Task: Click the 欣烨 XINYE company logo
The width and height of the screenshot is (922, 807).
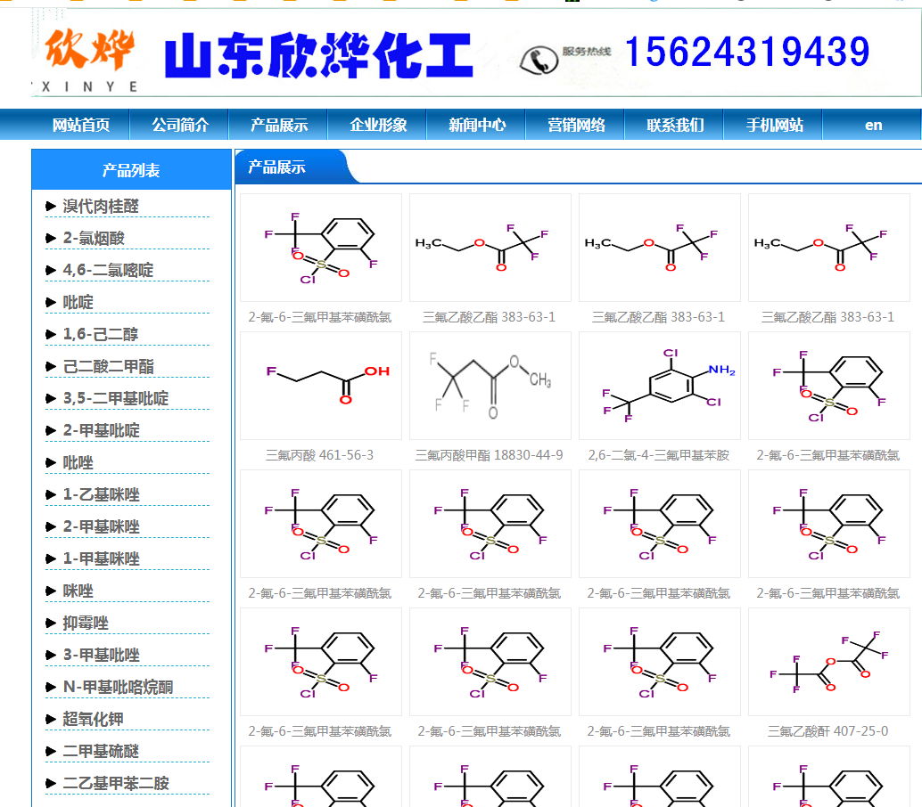Action: coord(87,58)
